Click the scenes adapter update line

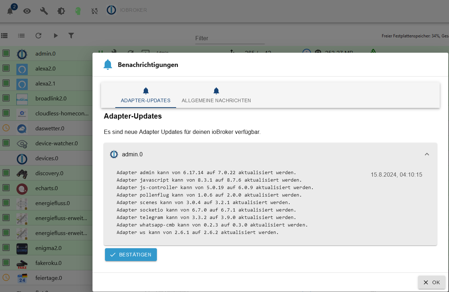tap(204, 202)
